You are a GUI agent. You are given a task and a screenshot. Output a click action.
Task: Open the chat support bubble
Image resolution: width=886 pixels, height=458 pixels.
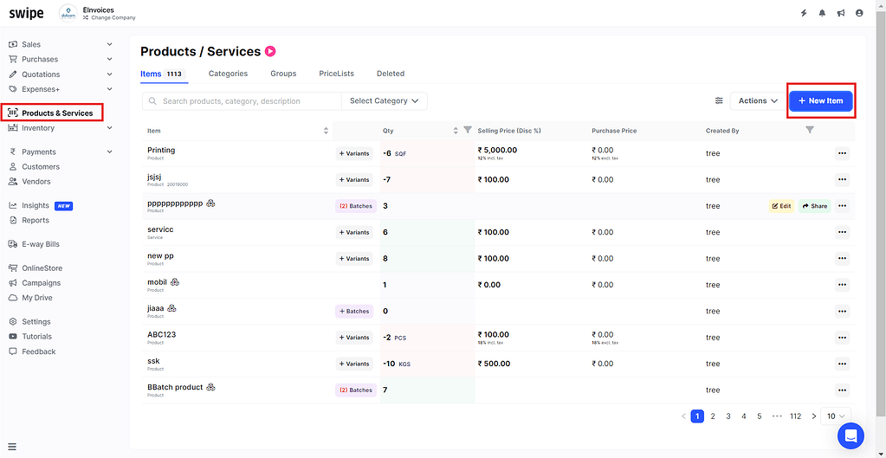click(x=850, y=436)
